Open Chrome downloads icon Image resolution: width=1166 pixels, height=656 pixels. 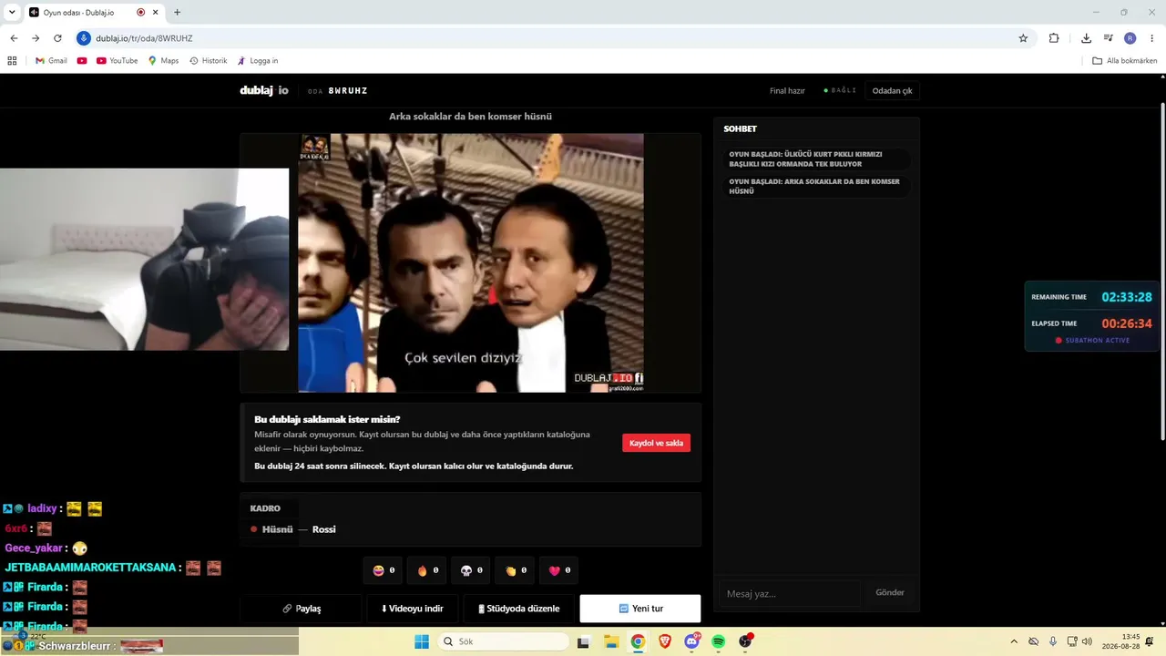[x=1086, y=38]
